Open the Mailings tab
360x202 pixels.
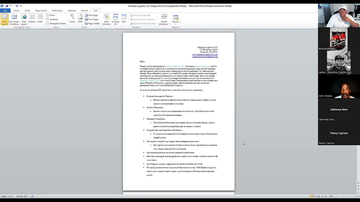(x=72, y=10)
